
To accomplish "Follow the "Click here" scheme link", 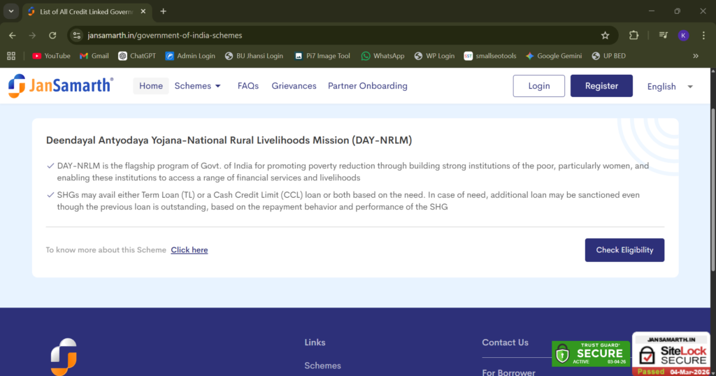I will 189,250.
